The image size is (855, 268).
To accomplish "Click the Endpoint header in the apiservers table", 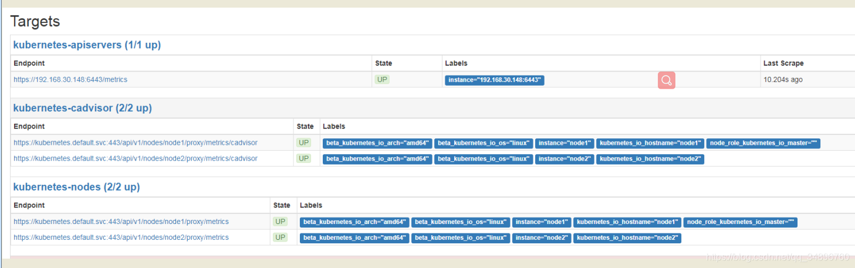I will (29, 63).
